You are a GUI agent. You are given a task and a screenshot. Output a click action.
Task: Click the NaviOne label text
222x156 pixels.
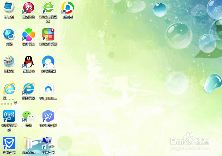point(29,152)
